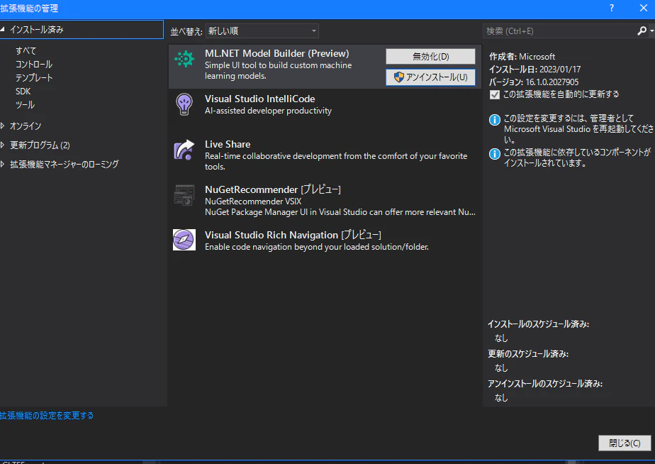Viewport: 655px width, 464px height.
Task: Click the 作成者: Microsoft text
Action: click(x=522, y=57)
